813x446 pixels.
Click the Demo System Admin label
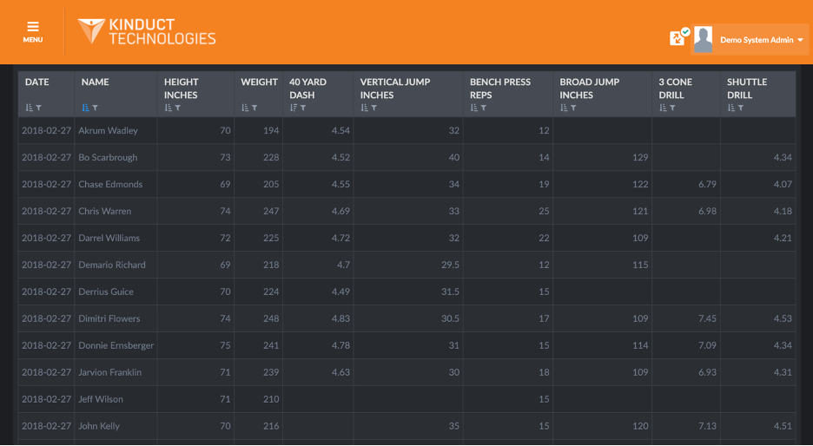[x=757, y=40]
